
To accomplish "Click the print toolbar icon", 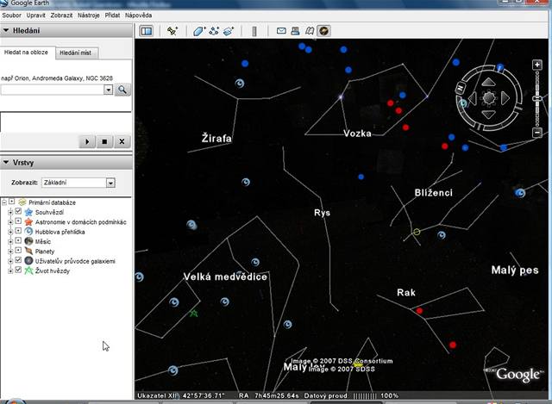I will coord(295,31).
